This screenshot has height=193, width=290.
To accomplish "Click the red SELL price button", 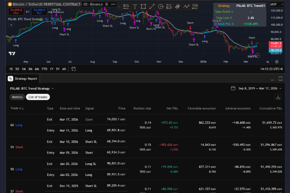I will [16, 11].
